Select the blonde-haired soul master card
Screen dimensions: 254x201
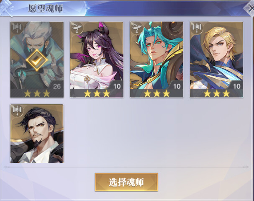(x=217, y=59)
